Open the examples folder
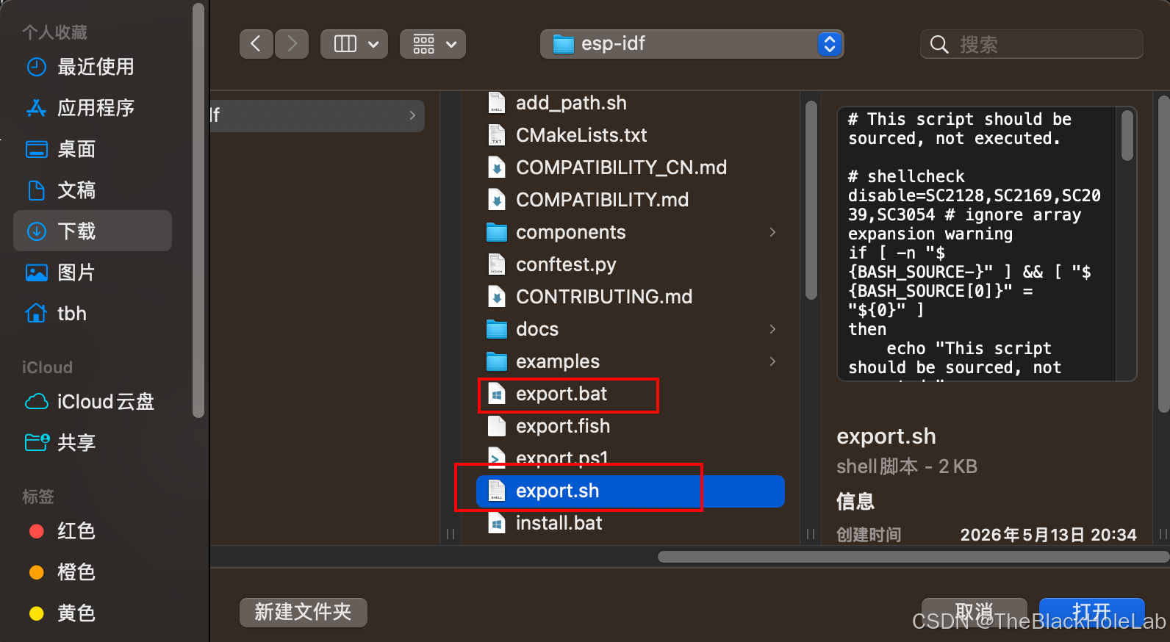The image size is (1170, 642). click(x=631, y=361)
